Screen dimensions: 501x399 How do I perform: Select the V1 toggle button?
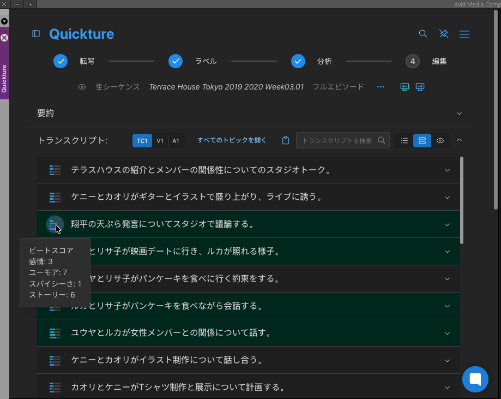point(160,140)
